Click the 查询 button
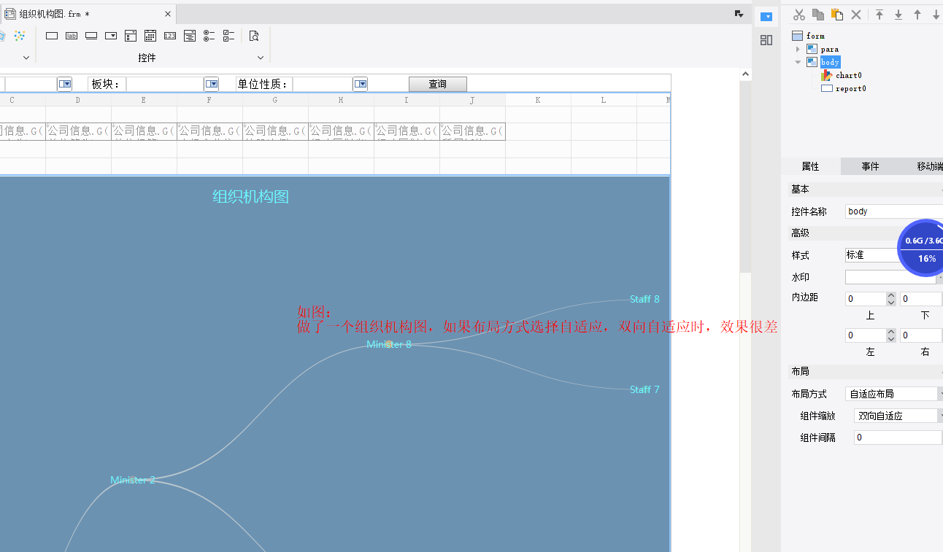The width and height of the screenshot is (943, 552). pos(437,84)
